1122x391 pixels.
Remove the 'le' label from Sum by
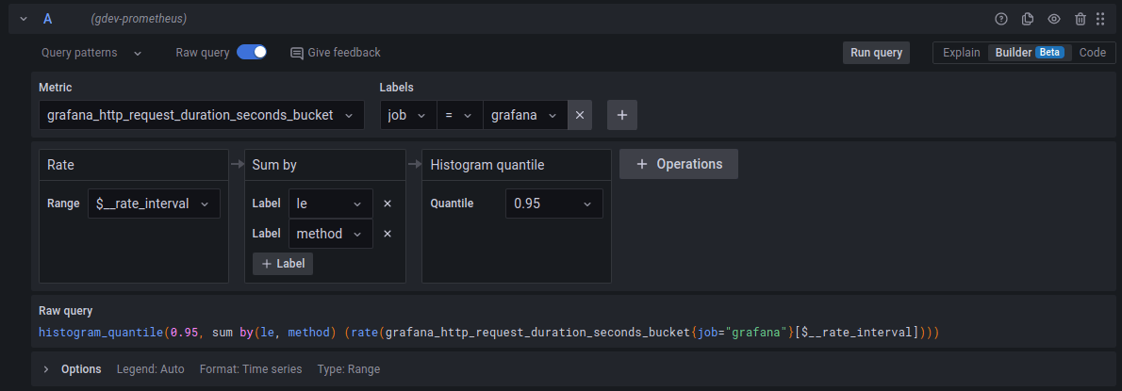388,204
